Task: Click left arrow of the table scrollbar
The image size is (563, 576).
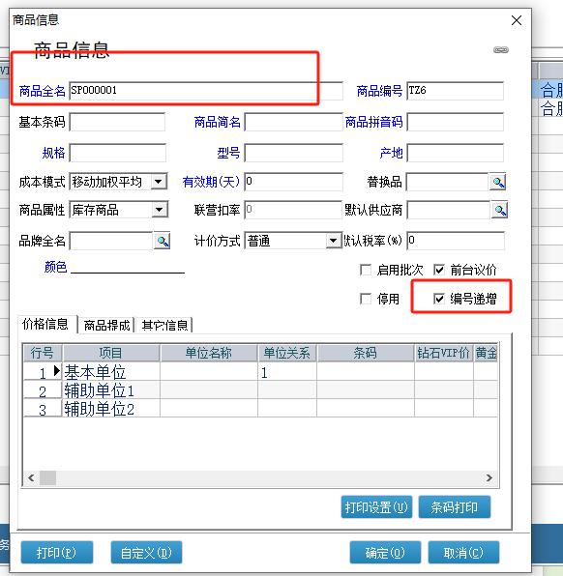Action: 31,478
